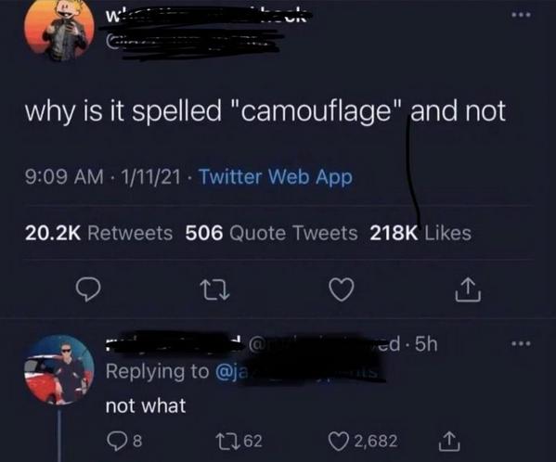
Task: Open the replier's avatar with red car
Action: pos(59,370)
